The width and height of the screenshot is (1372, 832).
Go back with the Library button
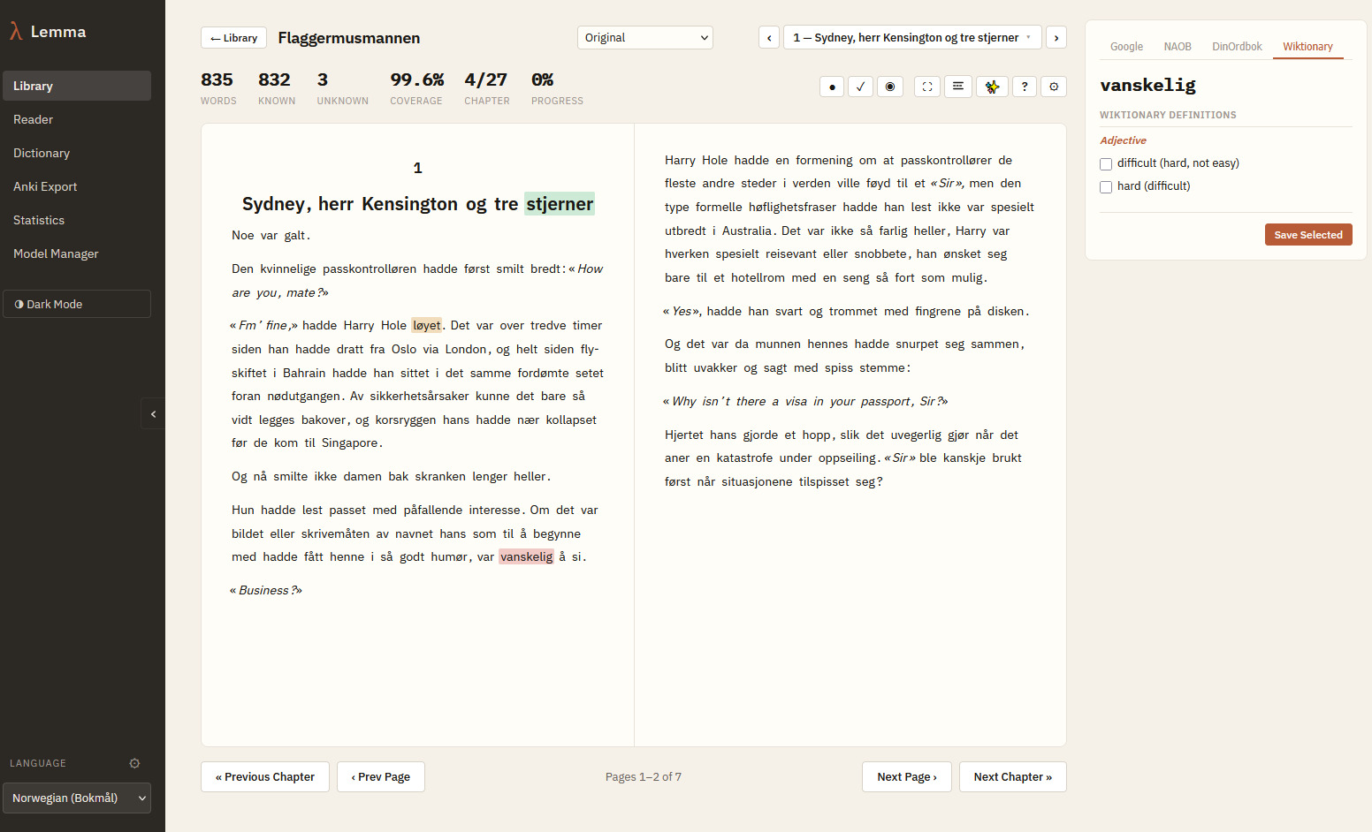click(x=233, y=38)
